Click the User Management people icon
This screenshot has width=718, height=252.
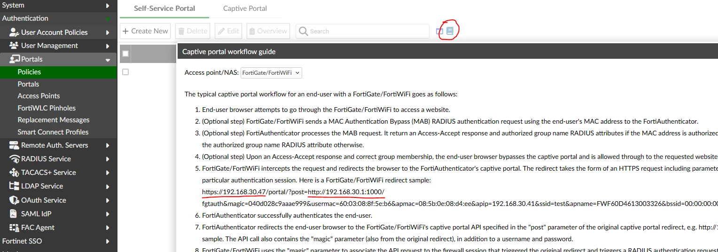pos(14,46)
